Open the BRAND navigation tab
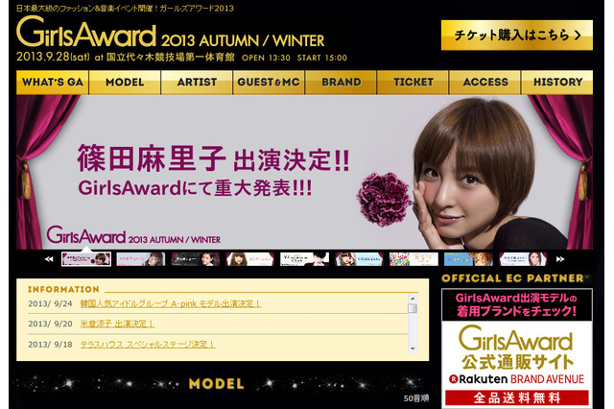This screenshot has width=614, height=409. coord(342,83)
